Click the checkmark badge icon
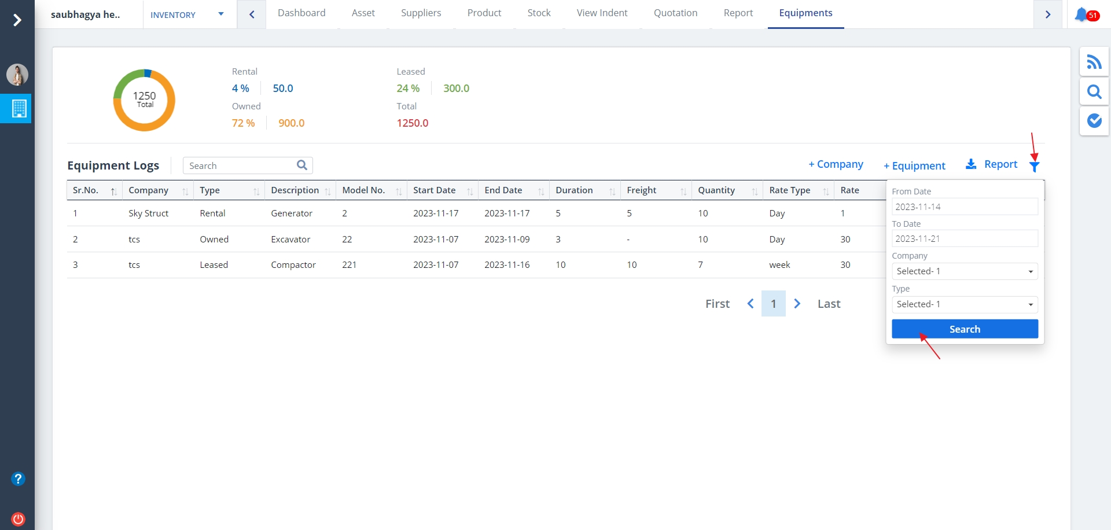Image resolution: width=1111 pixels, height=530 pixels. pyautogui.click(x=1094, y=120)
